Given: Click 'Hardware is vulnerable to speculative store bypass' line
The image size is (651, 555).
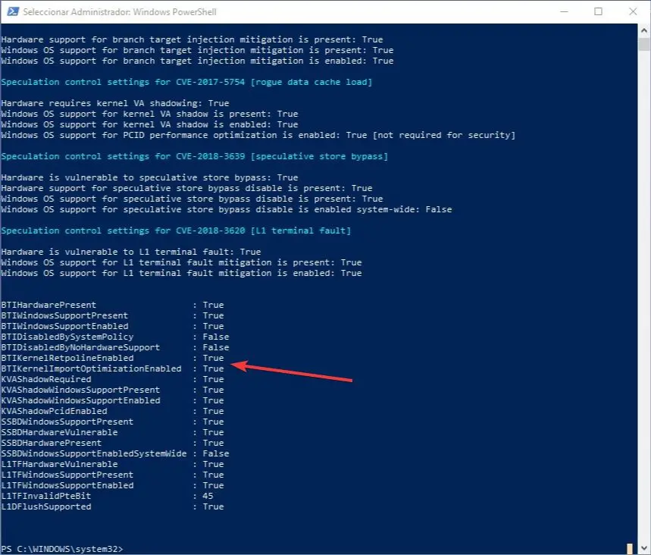Looking at the screenshot, I should pyautogui.click(x=149, y=177).
